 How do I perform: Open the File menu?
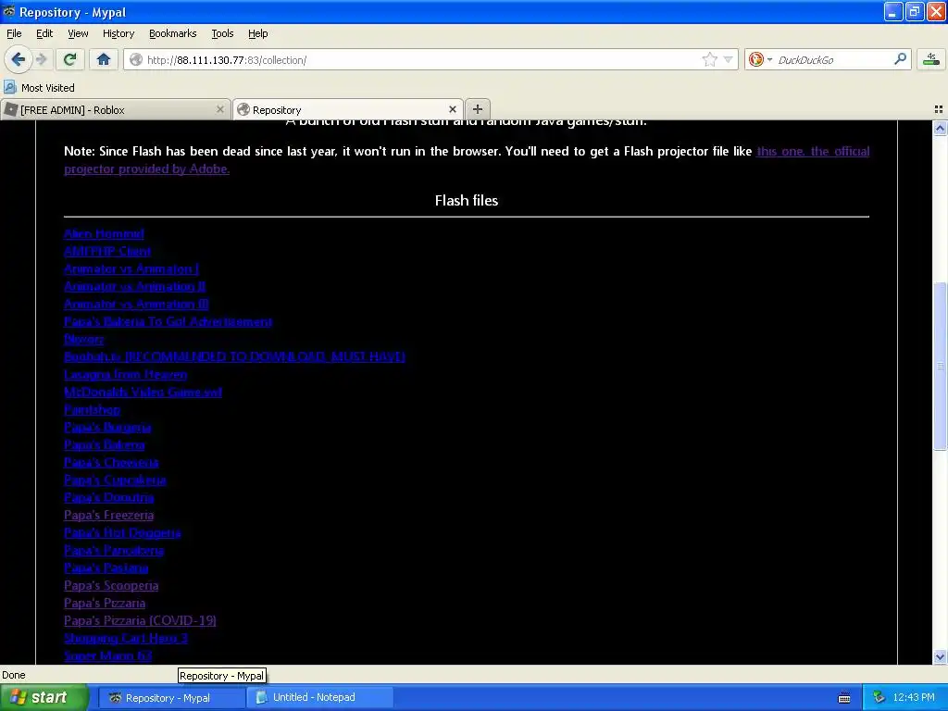click(x=14, y=33)
